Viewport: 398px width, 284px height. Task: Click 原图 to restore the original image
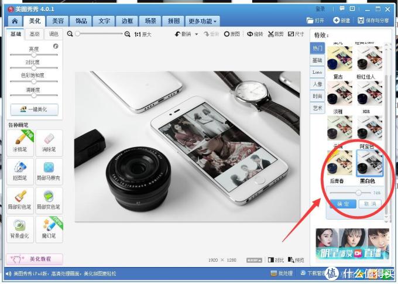click(232, 34)
